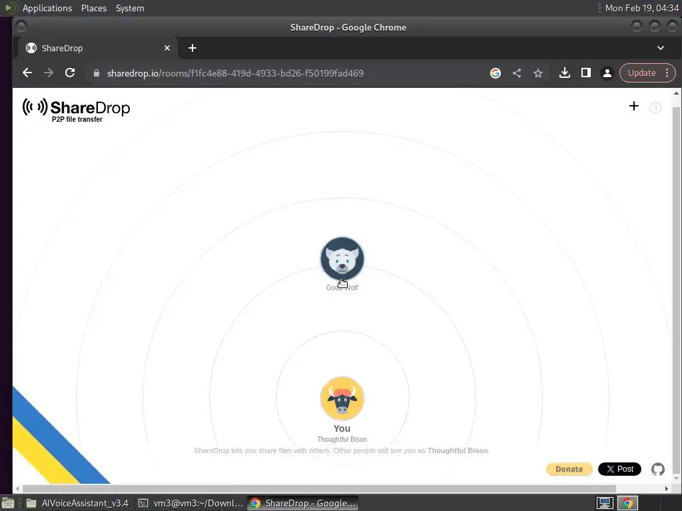682x511 pixels.
Task: Click the clock Mon Feb 19, 04:34
Action: click(x=642, y=8)
